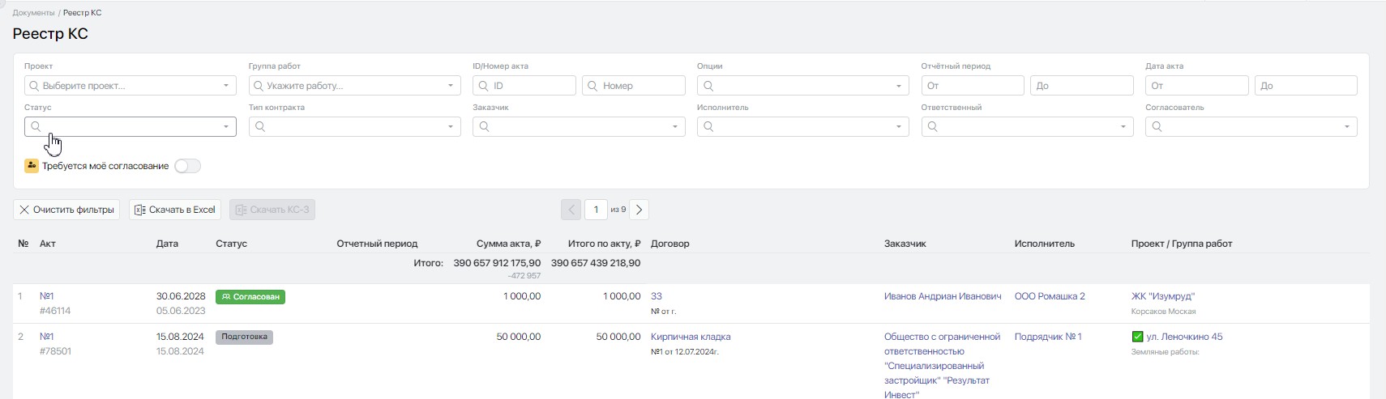
Task: Click magnifier icon in Ответственный filter
Action: [x=932, y=126]
